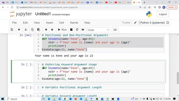This screenshot has width=179, height=101.
Task: Copy selected cells icon
Action: coord(32,30)
